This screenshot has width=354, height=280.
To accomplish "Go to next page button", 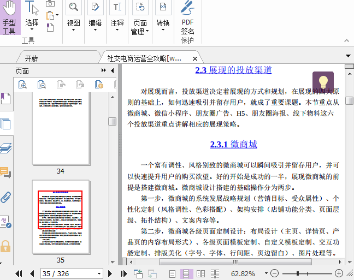I will (110, 274).
